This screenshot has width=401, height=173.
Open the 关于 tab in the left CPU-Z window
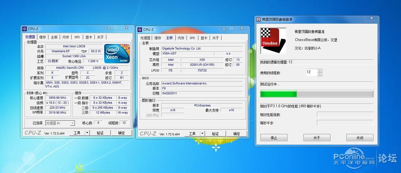pos(100,37)
